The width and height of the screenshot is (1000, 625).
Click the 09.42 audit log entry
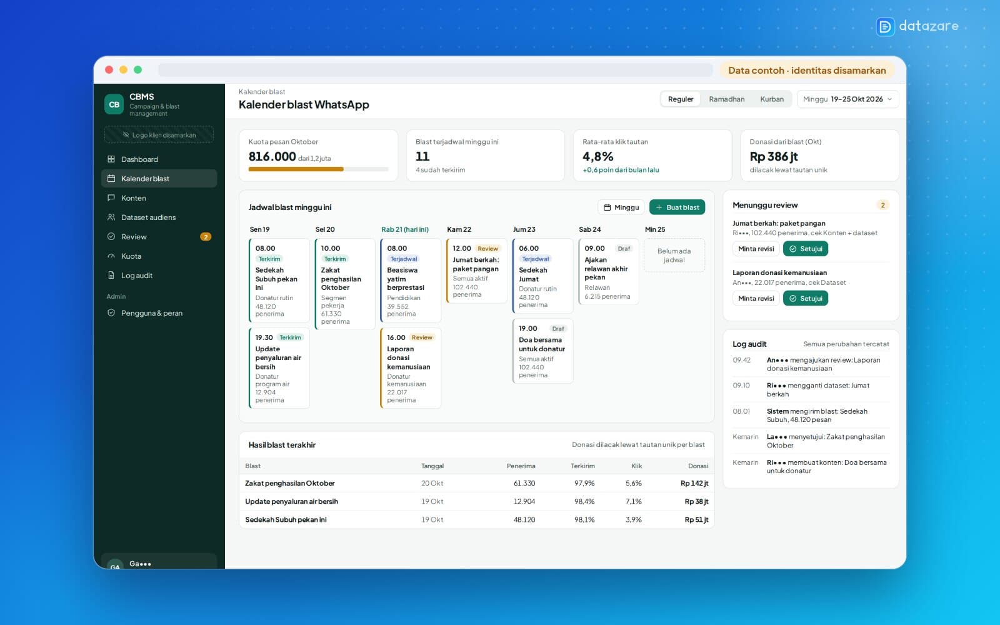[811, 364]
